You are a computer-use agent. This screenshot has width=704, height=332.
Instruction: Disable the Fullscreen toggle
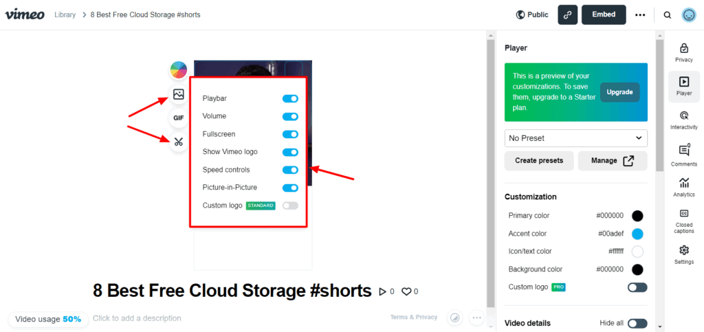(x=290, y=134)
